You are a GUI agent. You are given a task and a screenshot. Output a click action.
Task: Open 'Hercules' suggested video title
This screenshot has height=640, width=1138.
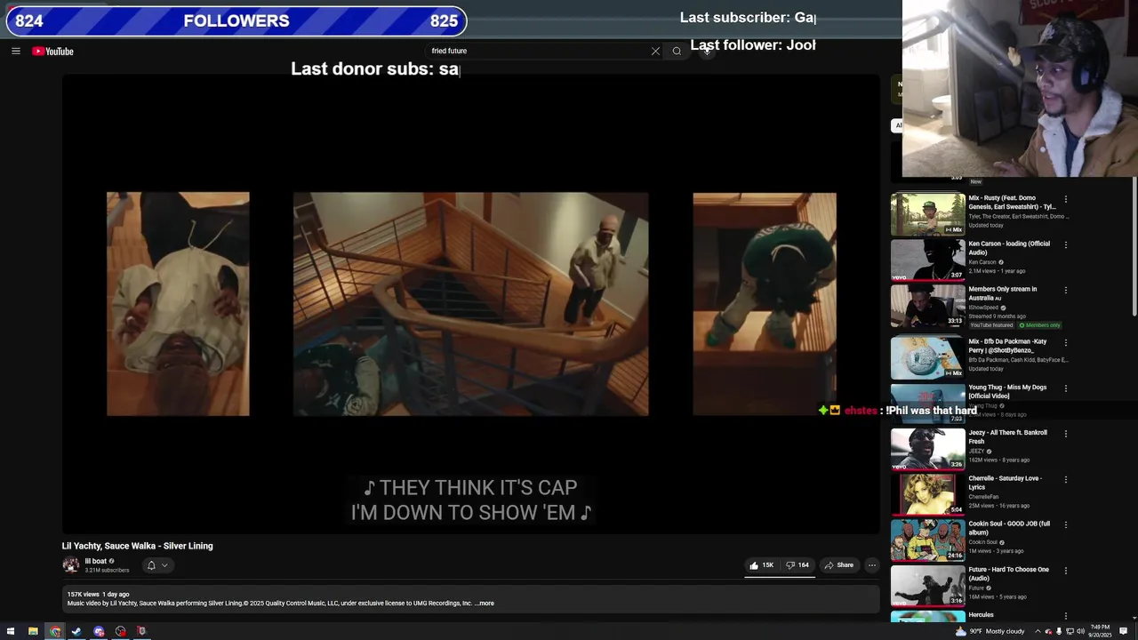click(x=982, y=615)
